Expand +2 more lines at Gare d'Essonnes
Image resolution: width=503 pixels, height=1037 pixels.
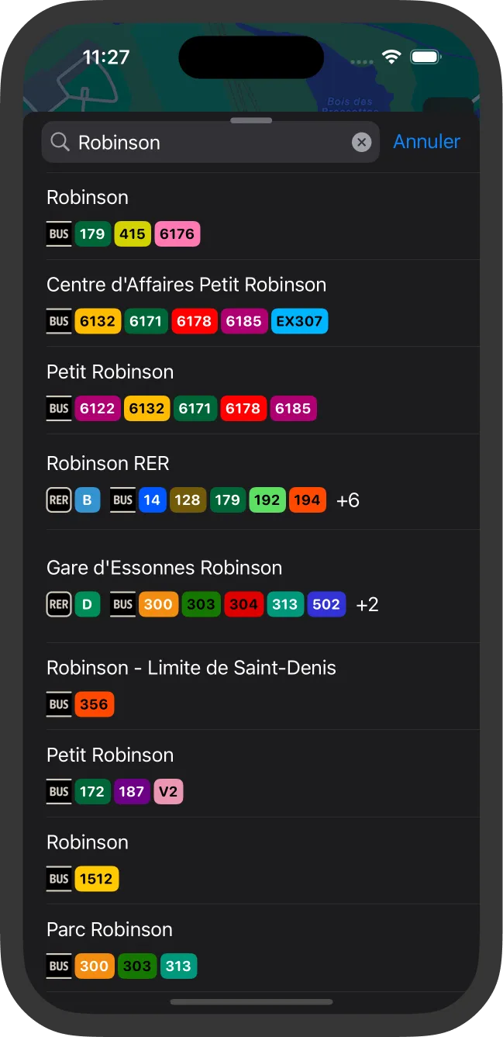tap(367, 605)
